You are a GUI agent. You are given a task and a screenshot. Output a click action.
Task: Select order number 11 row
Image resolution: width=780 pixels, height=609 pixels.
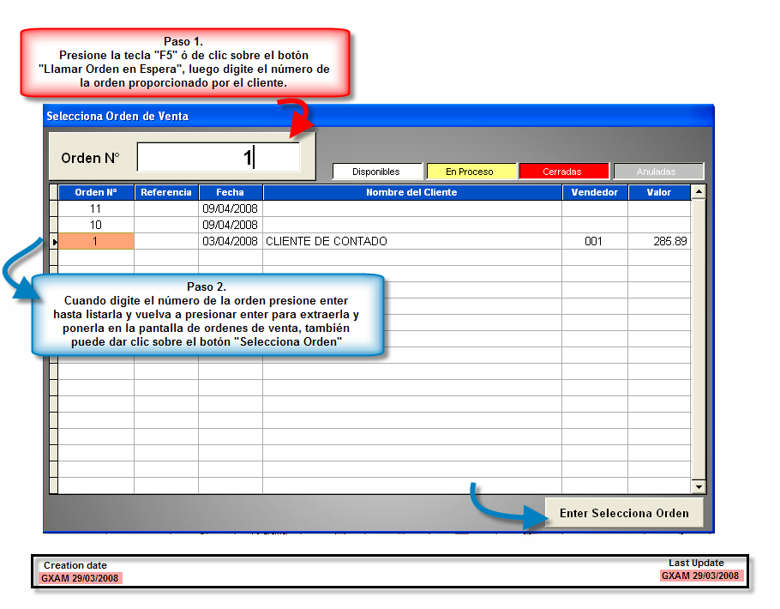tap(95, 208)
